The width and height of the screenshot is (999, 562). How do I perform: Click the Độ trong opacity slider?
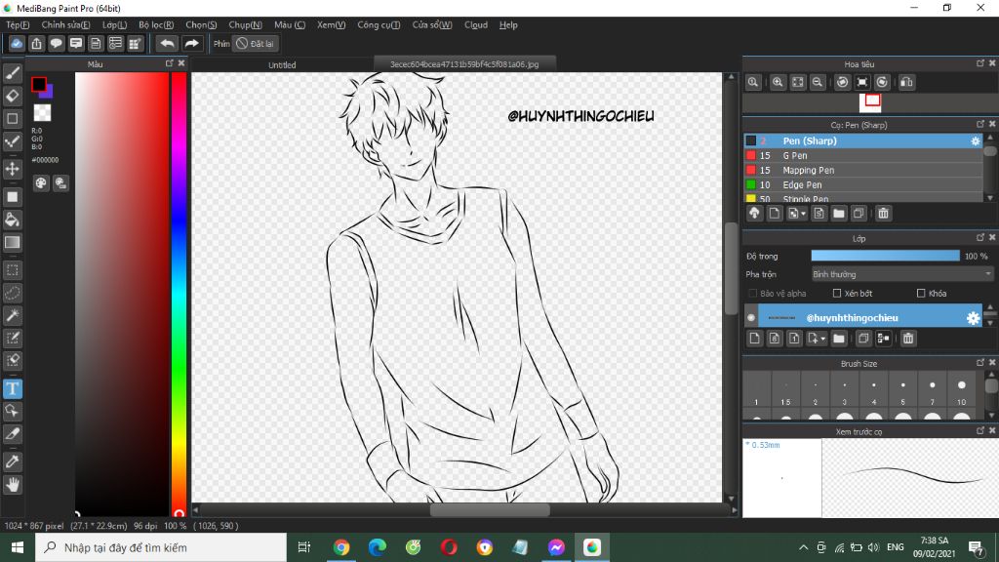click(885, 256)
